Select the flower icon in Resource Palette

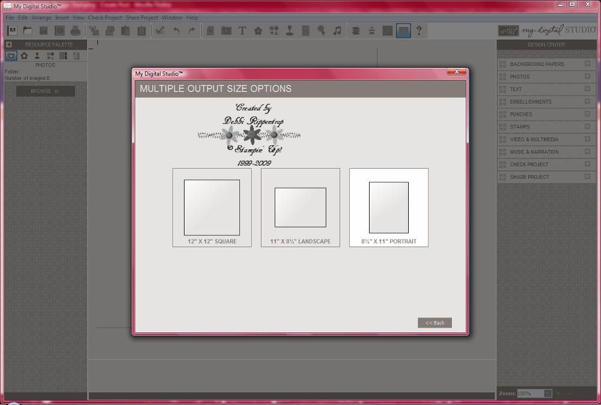tap(24, 56)
